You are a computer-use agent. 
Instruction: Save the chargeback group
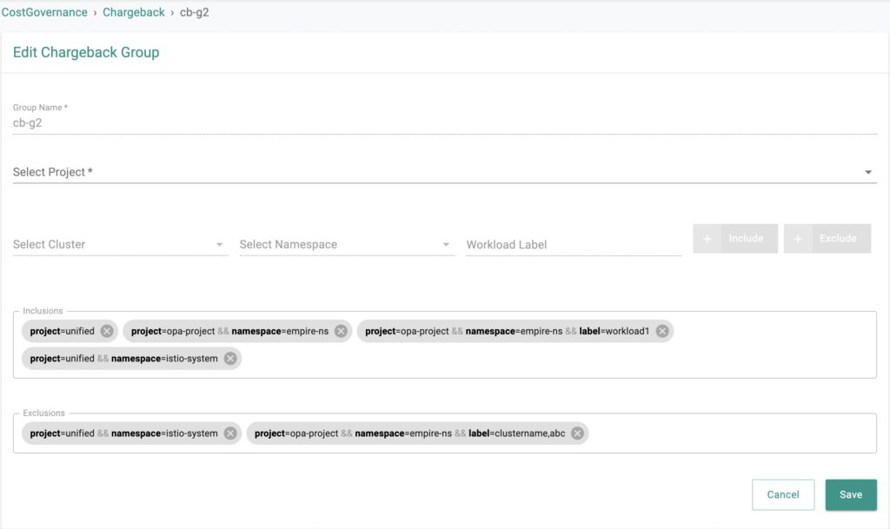(851, 494)
